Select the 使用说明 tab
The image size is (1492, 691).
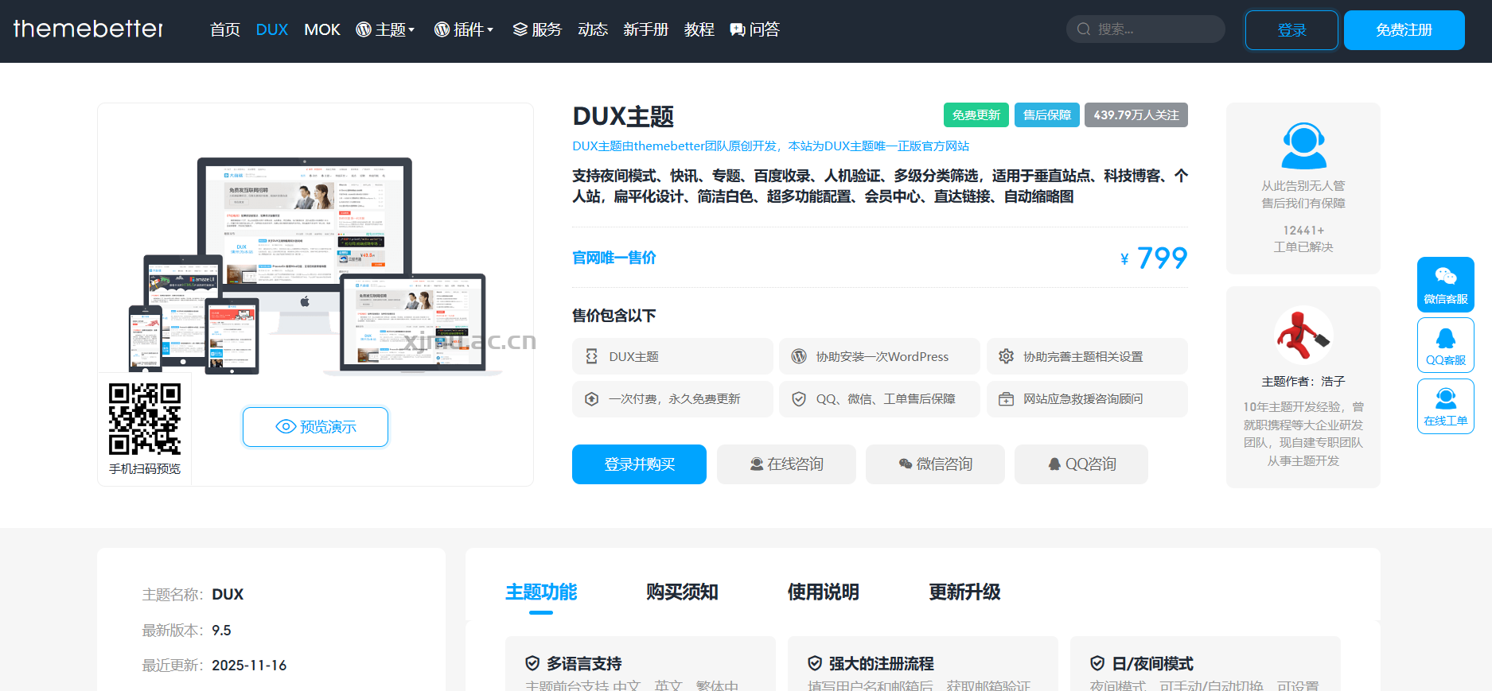pos(823,592)
